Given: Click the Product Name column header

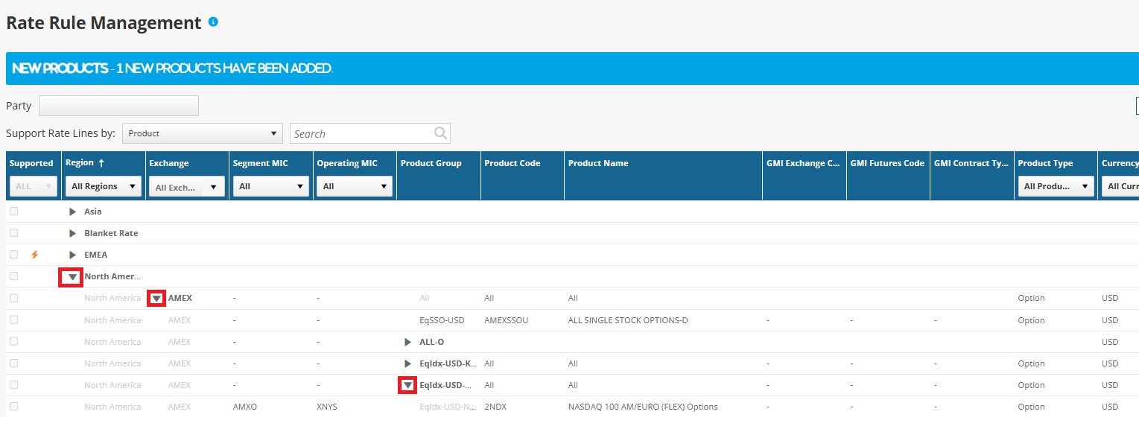Looking at the screenshot, I should (598, 163).
